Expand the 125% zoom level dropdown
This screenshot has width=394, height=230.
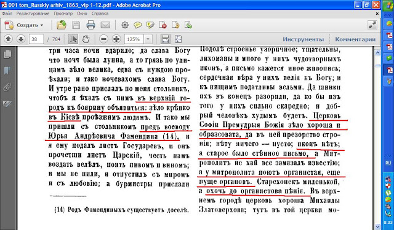click(148, 39)
